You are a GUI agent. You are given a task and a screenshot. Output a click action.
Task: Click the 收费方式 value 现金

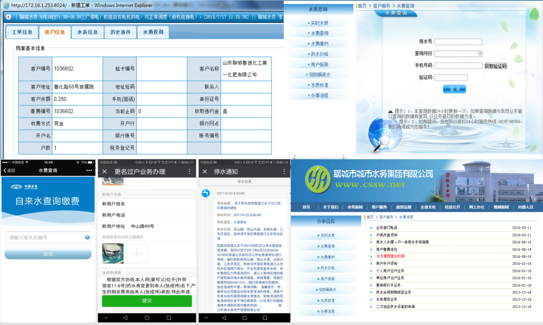pyautogui.click(x=59, y=124)
